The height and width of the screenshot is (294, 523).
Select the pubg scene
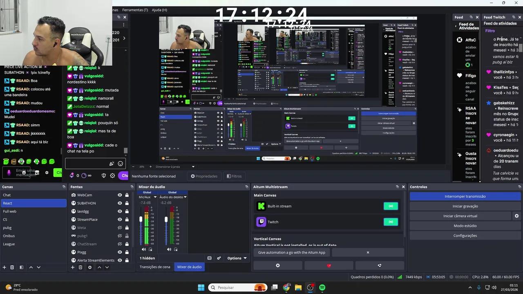(33, 228)
